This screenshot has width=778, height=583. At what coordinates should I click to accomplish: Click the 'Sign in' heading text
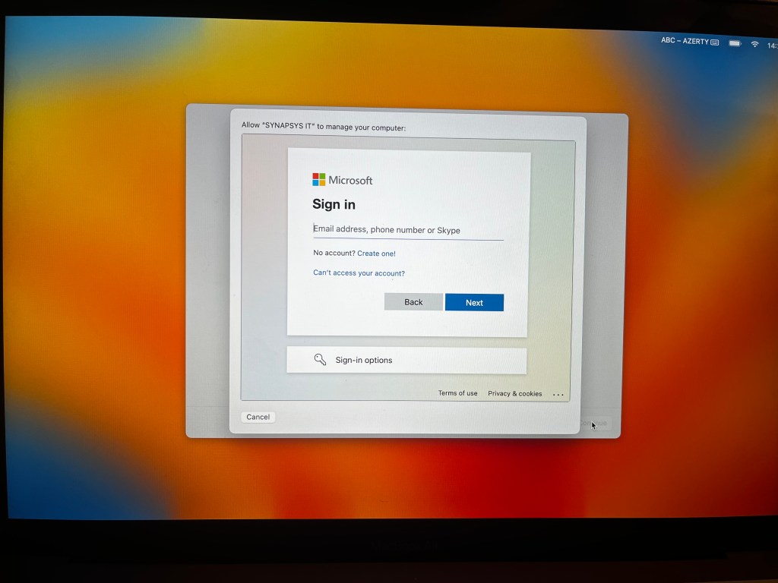point(334,204)
